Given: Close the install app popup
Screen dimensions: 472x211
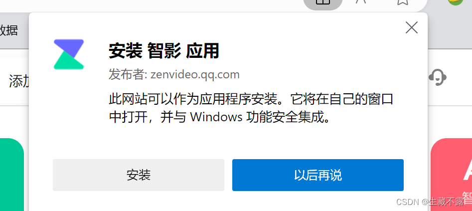Looking at the screenshot, I should (x=412, y=28).
